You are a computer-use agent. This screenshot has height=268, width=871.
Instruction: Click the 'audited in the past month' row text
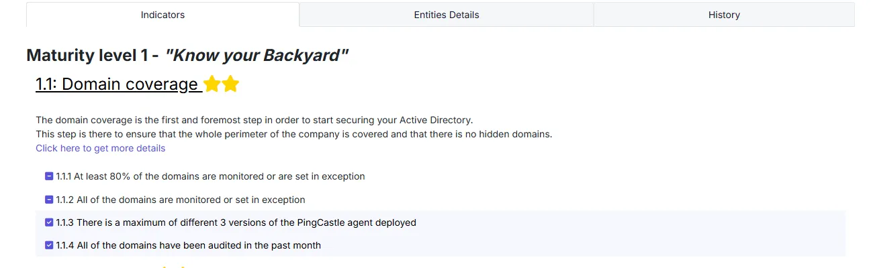(188, 245)
